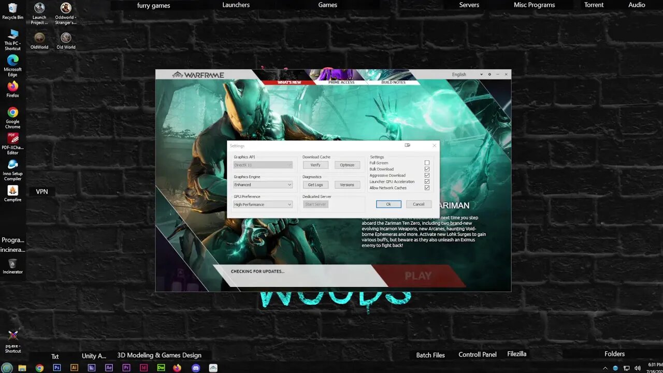Image resolution: width=663 pixels, height=373 pixels.
Task: Open Chrome from the taskbar
Action: point(39,368)
